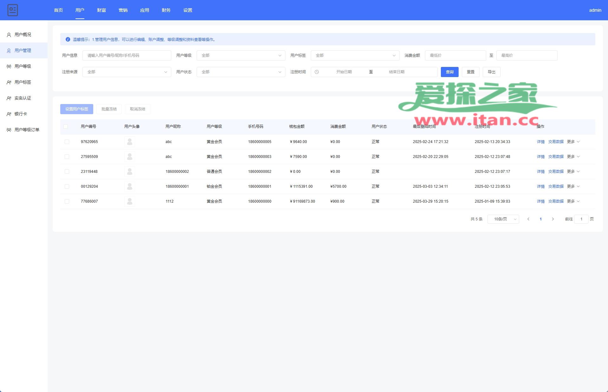Image resolution: width=608 pixels, height=392 pixels.
Task: Open 用户等级订单 in the sidebar
Action: tap(27, 130)
